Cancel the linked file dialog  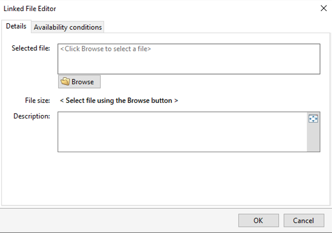point(304,220)
